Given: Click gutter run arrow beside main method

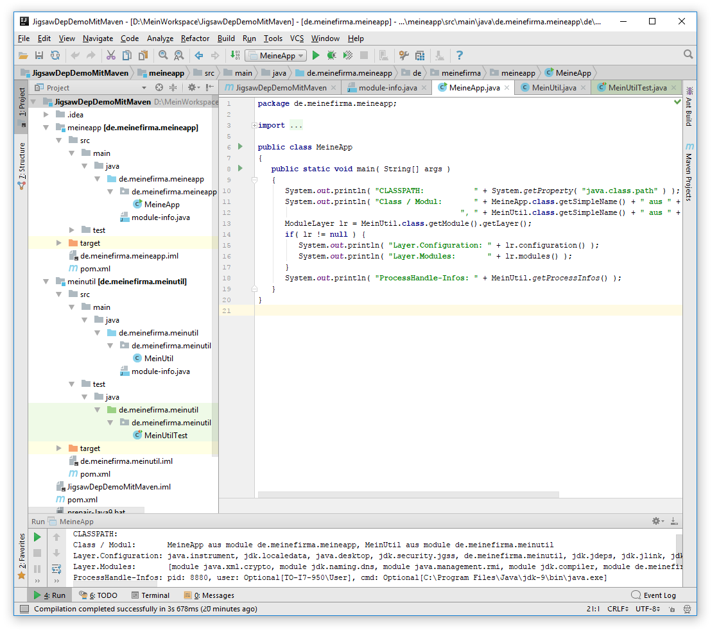Looking at the screenshot, I should 240,169.
